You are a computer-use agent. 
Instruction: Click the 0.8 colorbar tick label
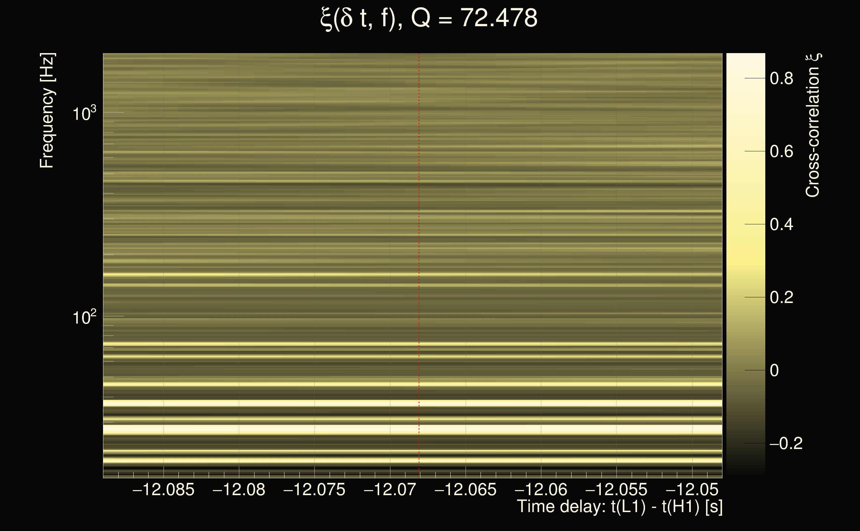[781, 78]
